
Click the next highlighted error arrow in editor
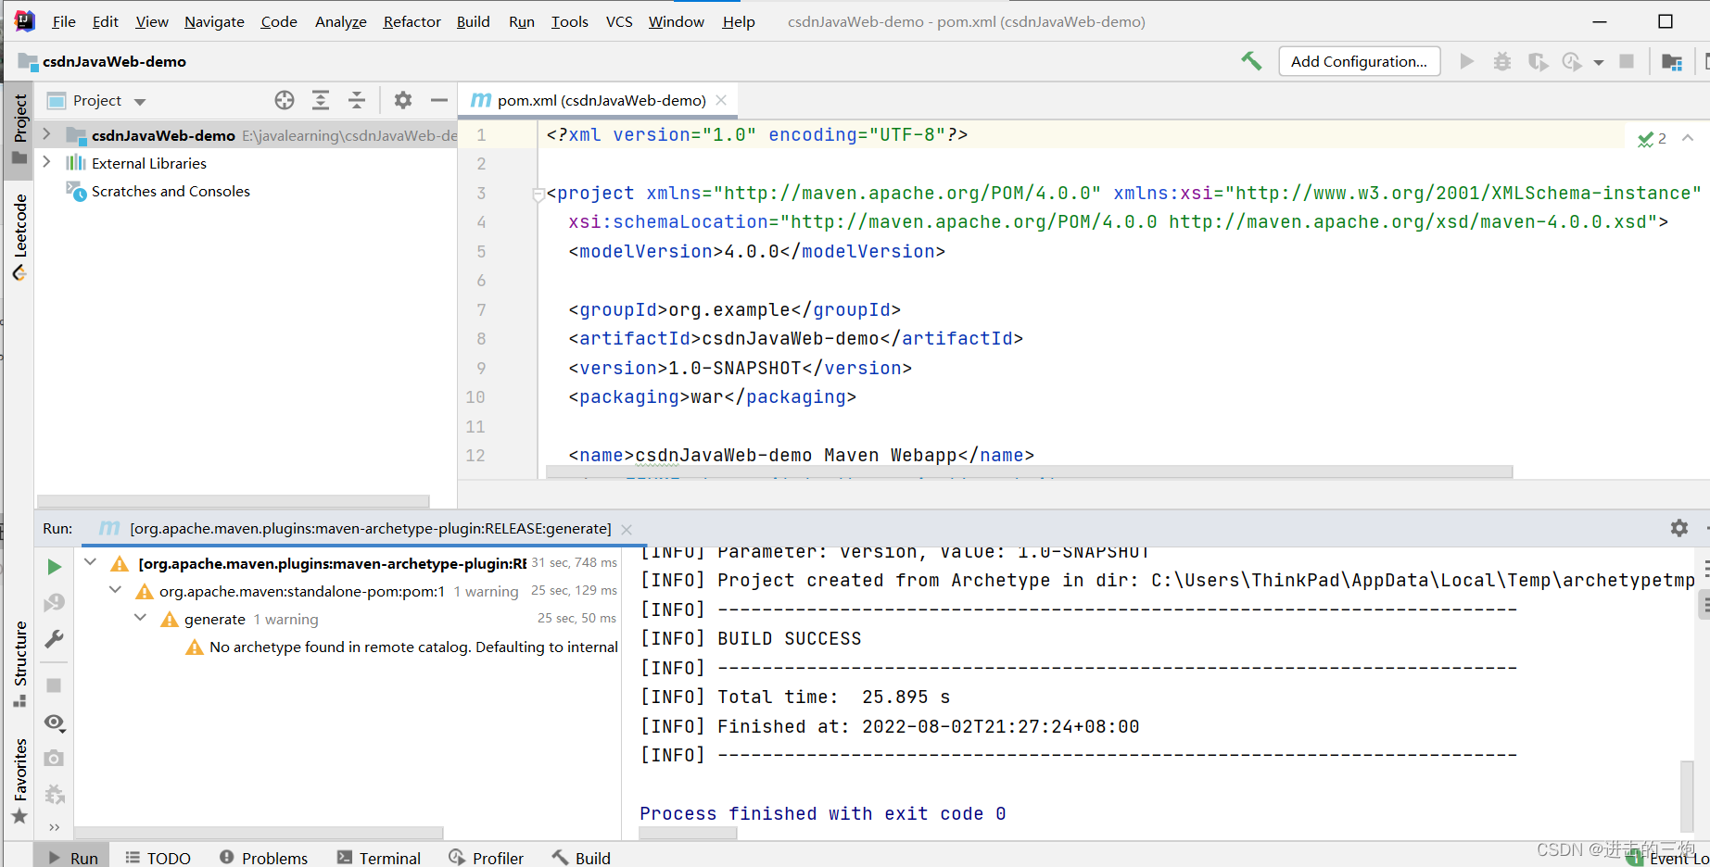coord(1688,138)
